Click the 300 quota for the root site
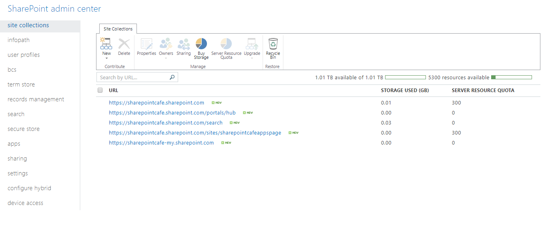The height and width of the screenshot is (225, 544). click(456, 103)
